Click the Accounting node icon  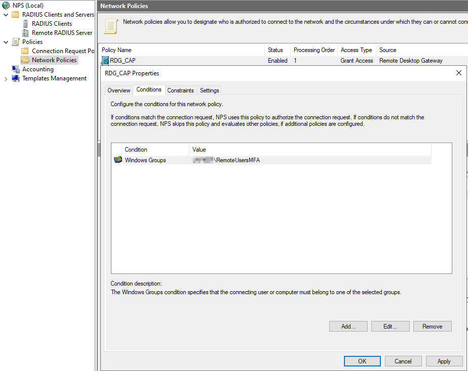16,69
